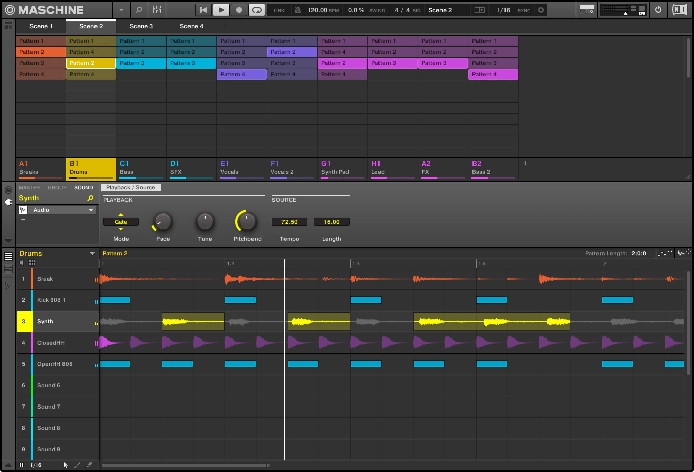This screenshot has width=694, height=472.
Task: Switch to the group view list icon
Action: [8, 256]
